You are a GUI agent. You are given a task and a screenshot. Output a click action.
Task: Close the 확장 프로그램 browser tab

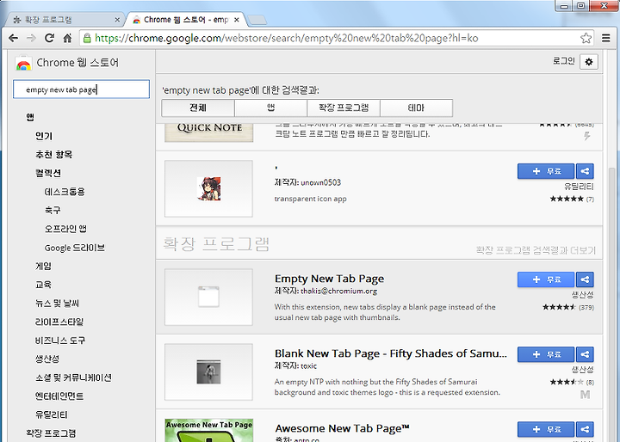tap(117, 20)
